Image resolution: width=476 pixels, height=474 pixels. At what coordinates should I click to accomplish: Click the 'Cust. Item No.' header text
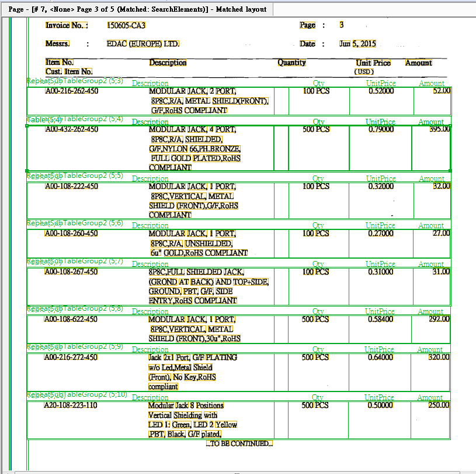(69, 72)
